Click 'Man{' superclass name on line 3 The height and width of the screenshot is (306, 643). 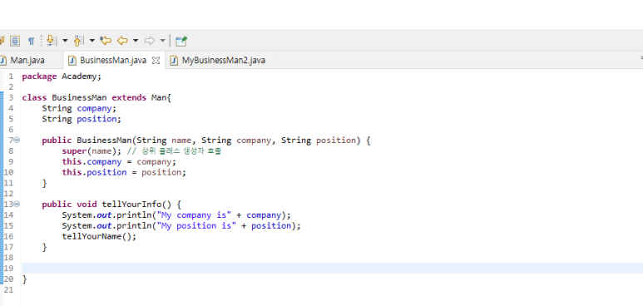point(161,97)
